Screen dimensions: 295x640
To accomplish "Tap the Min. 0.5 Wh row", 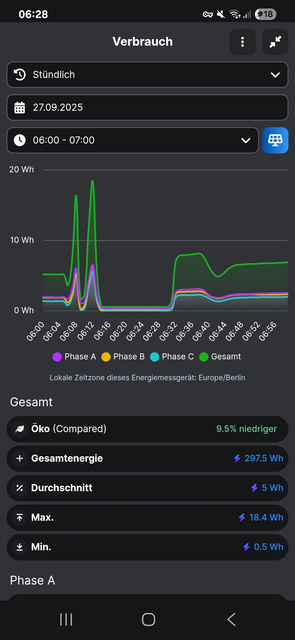I will click(x=147, y=547).
